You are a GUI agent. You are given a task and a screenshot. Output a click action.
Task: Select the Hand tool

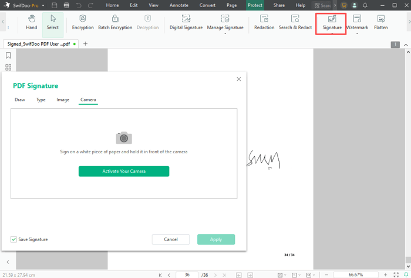click(x=32, y=22)
